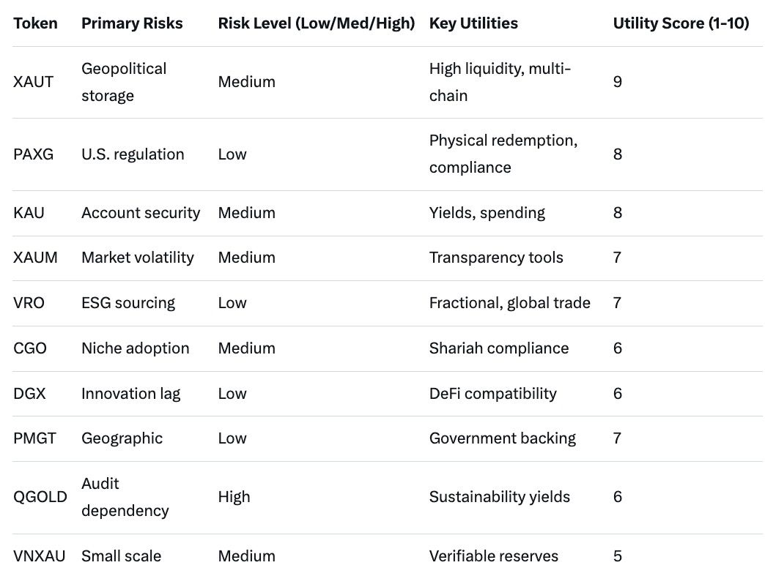This screenshot has width=765, height=587.
Task: Click the Primary Risks column header
Action: pos(132,23)
